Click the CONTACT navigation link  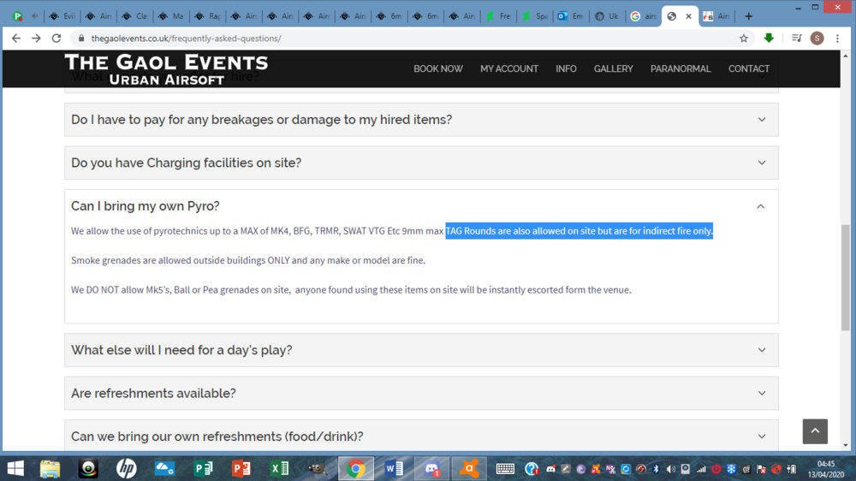click(749, 68)
